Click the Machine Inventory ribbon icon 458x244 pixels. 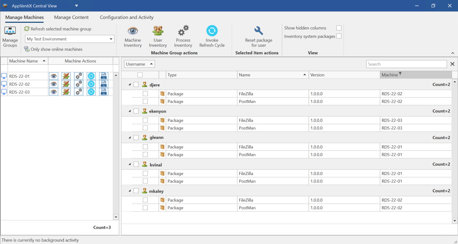(x=133, y=31)
